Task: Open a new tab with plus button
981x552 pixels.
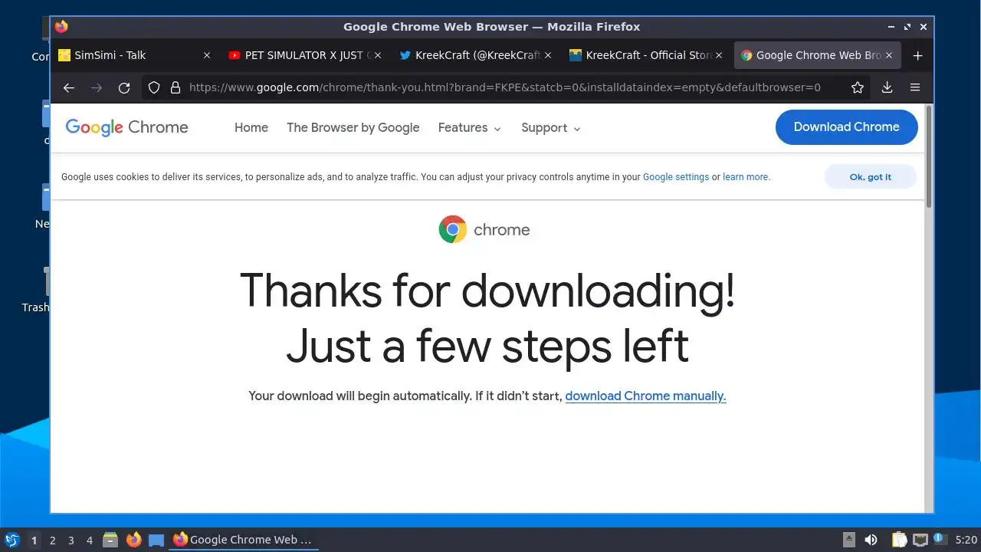Action: [x=918, y=55]
